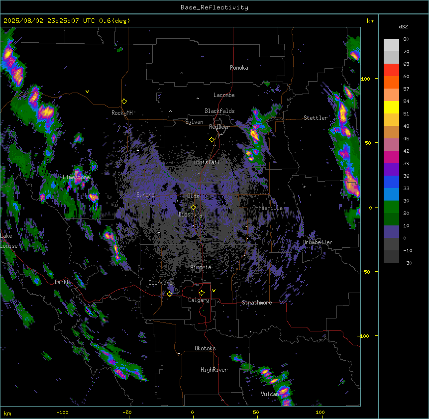
Task: Click the Sylvan label
Action: click(194, 122)
